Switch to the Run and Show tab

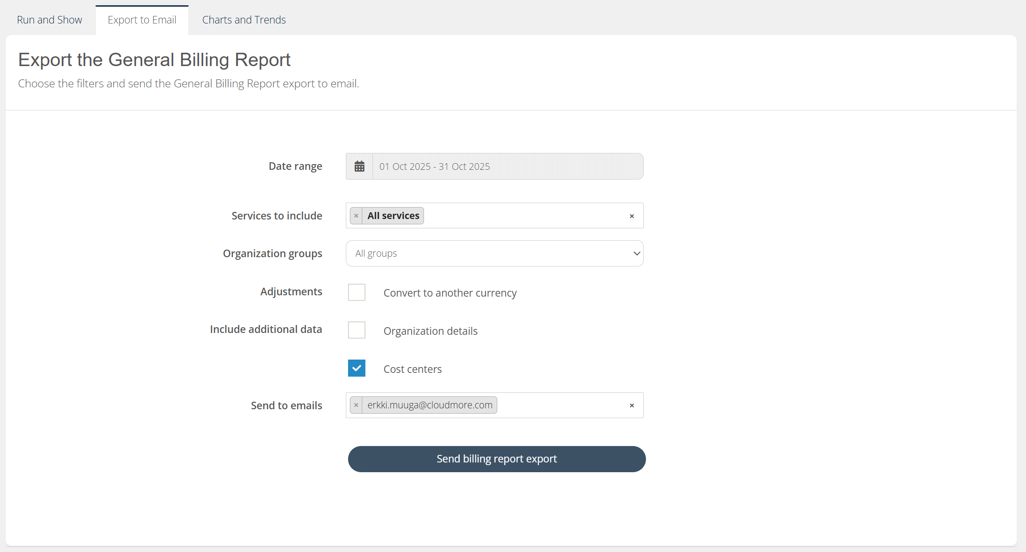pyautogui.click(x=49, y=20)
